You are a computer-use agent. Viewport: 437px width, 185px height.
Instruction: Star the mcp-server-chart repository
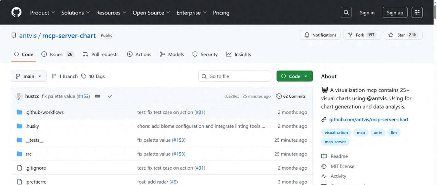click(403, 35)
